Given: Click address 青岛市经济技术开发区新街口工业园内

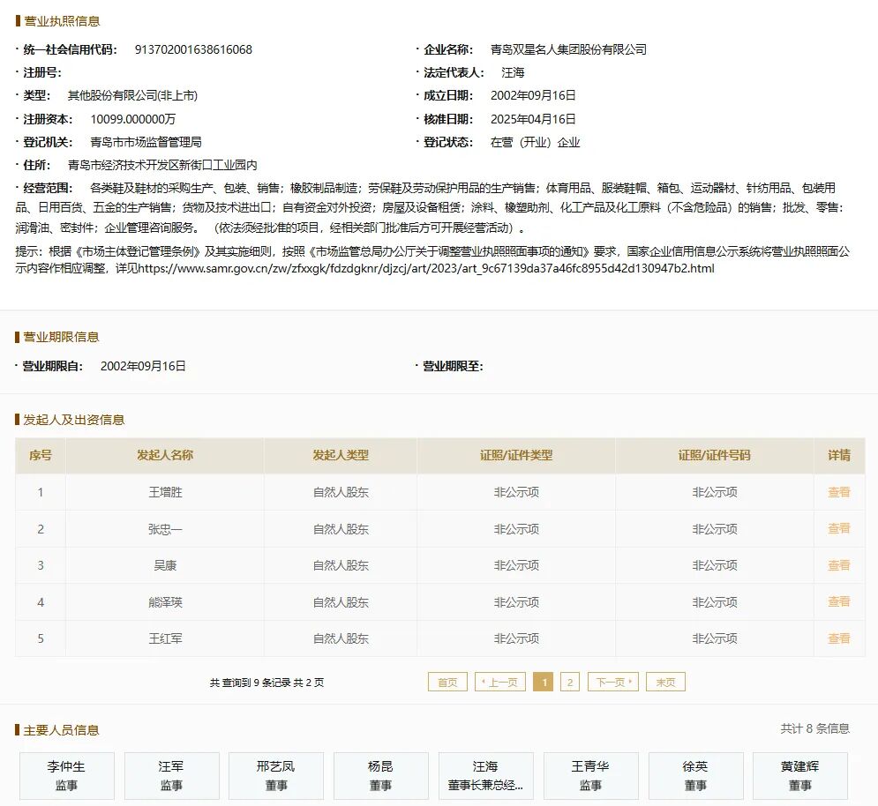Looking at the screenshot, I should 162,165.
